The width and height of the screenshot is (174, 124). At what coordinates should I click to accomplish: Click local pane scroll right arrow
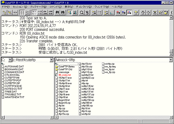[x=52, y=117]
